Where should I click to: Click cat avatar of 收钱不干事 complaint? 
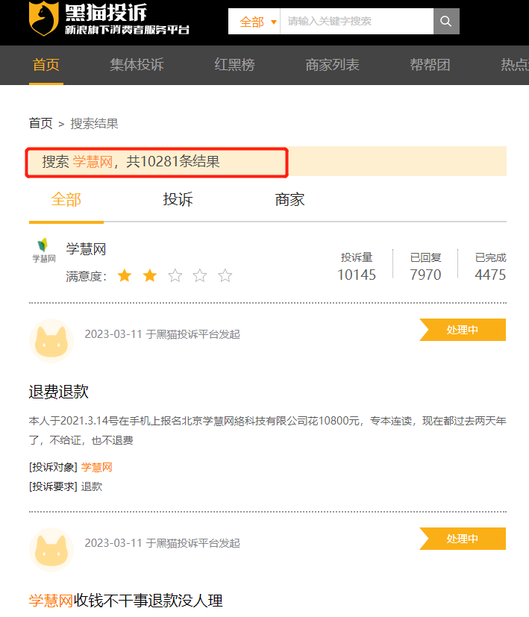pyautogui.click(x=51, y=550)
